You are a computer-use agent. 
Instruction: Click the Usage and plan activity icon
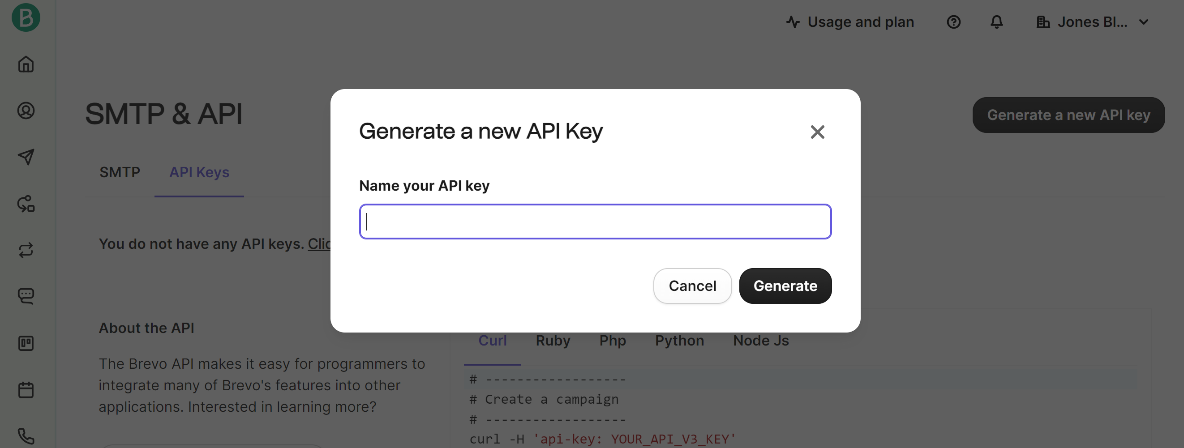click(x=793, y=22)
